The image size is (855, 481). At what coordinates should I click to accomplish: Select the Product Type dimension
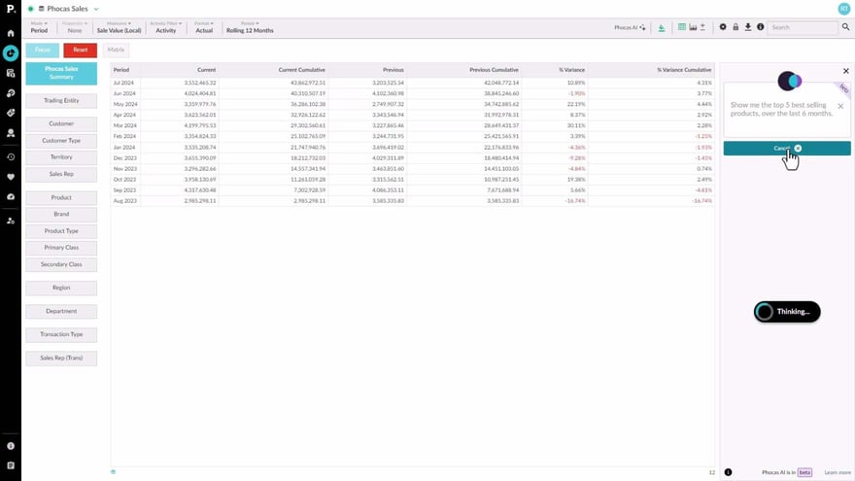click(61, 231)
